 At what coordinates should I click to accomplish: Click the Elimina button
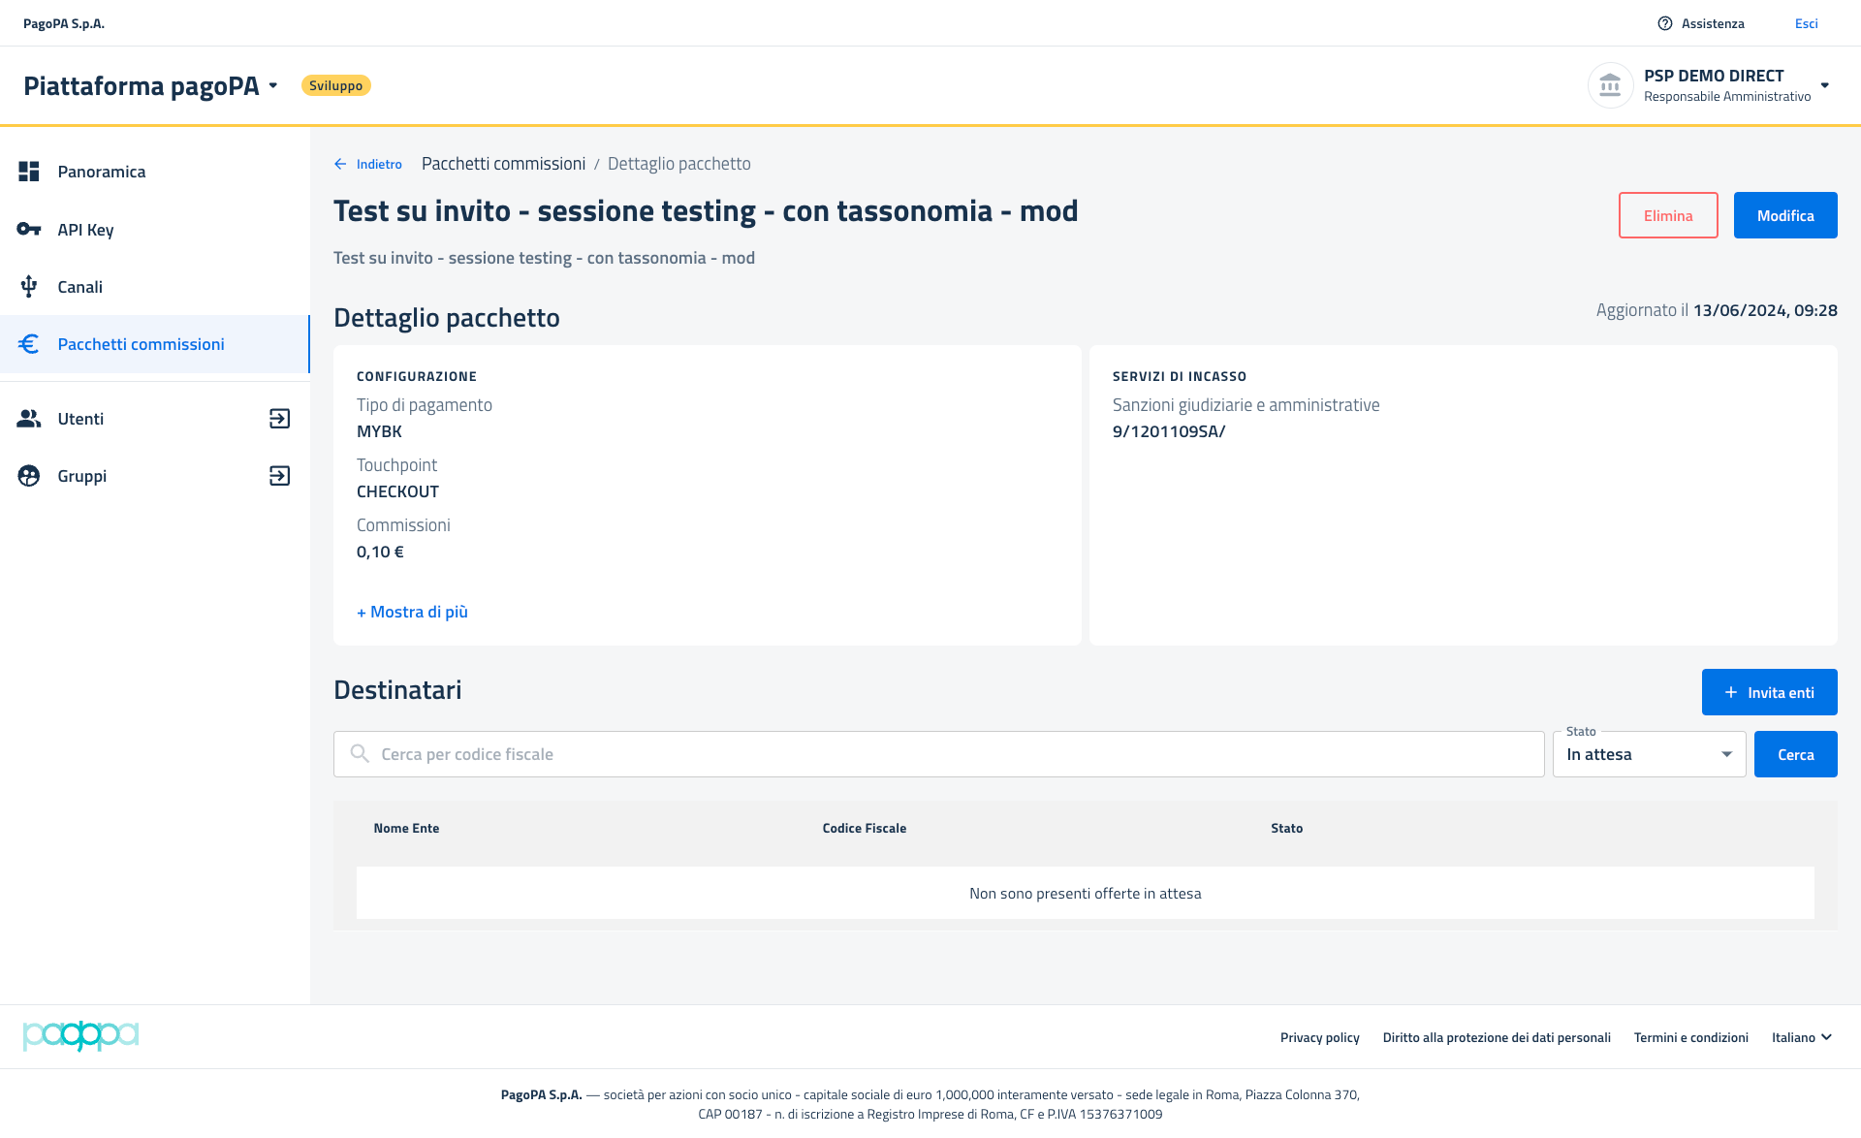coord(1667,215)
